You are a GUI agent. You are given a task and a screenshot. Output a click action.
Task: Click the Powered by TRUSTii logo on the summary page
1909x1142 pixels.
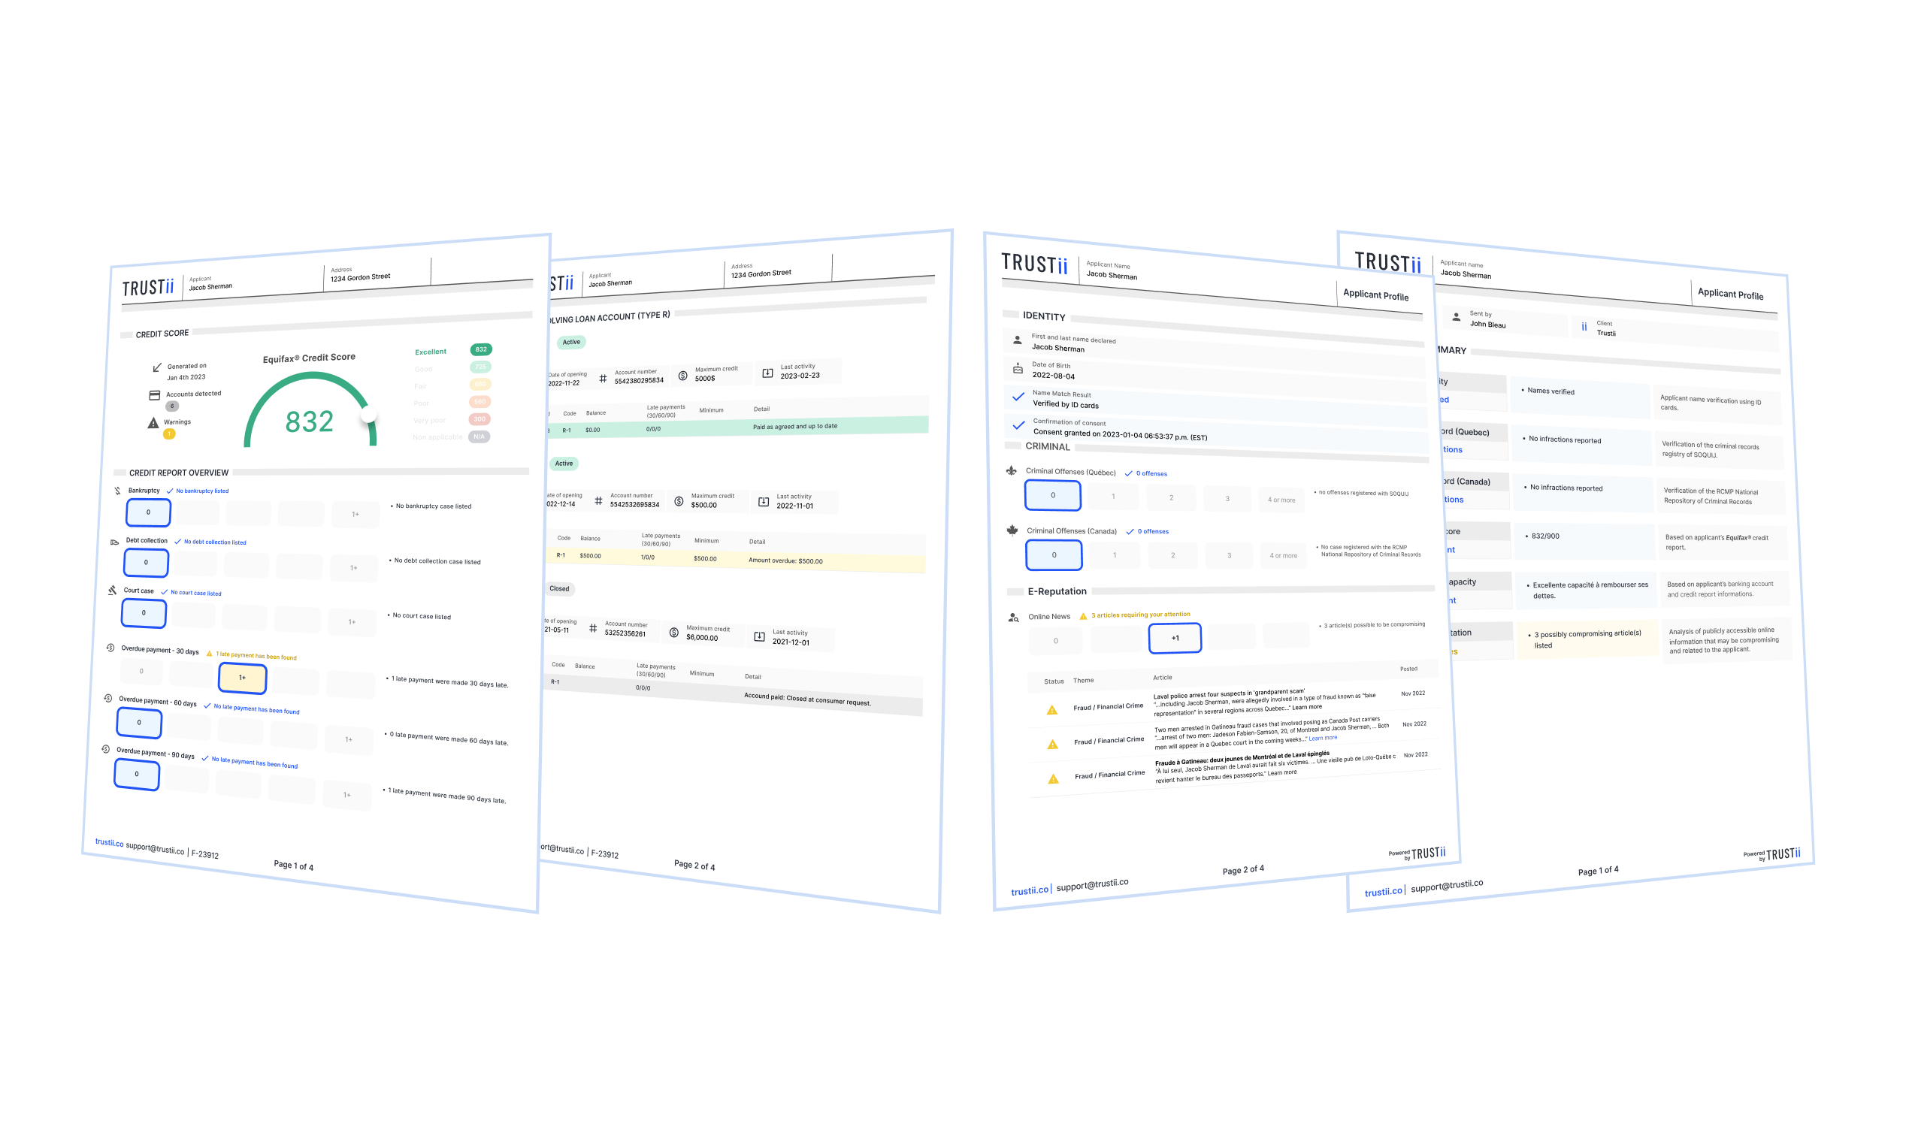[1772, 854]
